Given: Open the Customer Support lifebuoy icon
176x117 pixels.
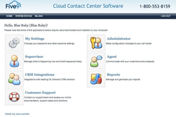Looking at the screenshot, I should pos(14,97).
